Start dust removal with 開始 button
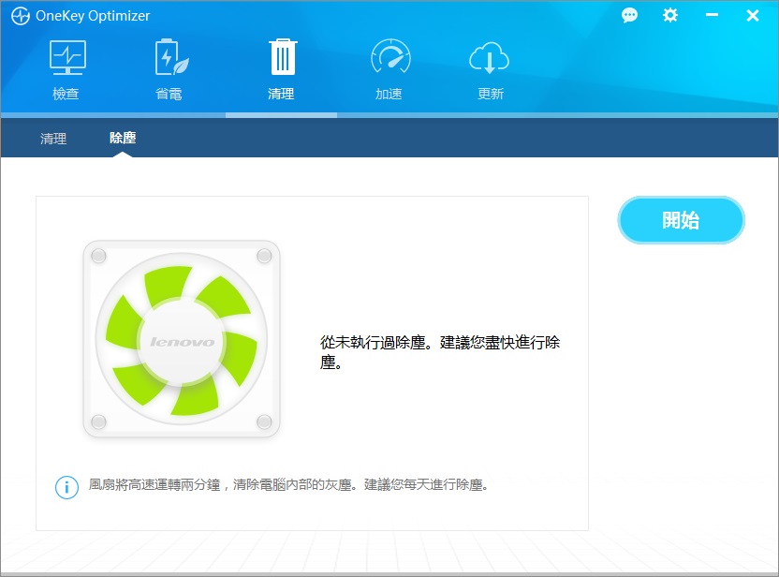 click(681, 220)
